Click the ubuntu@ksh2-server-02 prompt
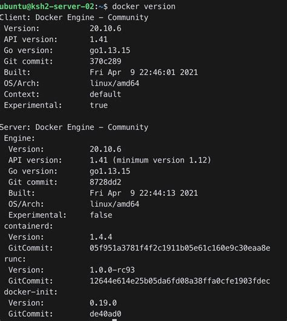 click(x=47, y=6)
